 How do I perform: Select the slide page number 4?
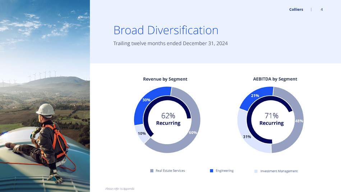[322, 10]
